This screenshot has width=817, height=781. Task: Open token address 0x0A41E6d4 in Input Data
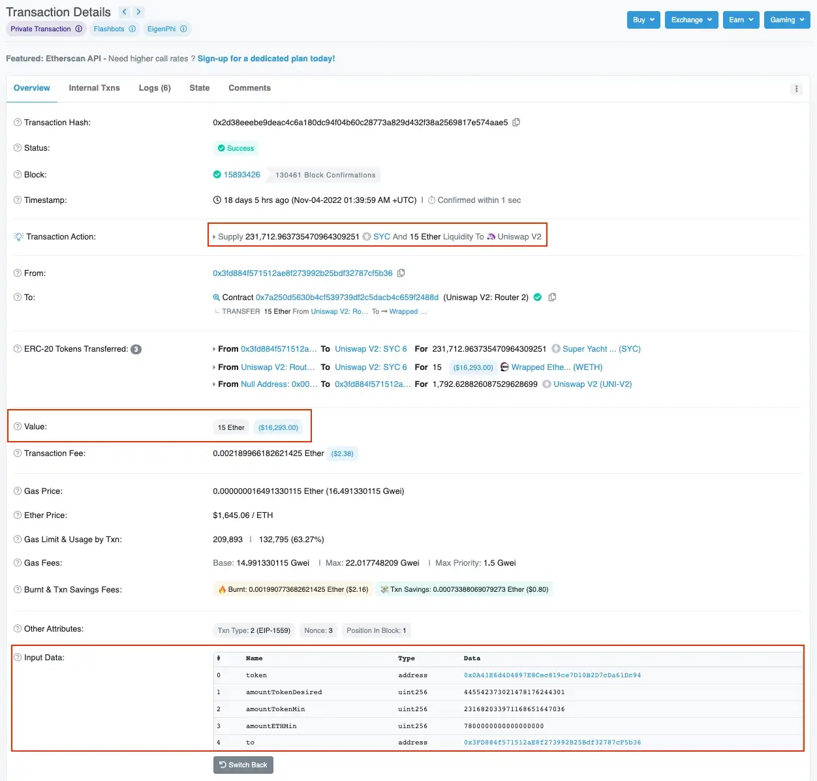pyautogui.click(x=552, y=675)
